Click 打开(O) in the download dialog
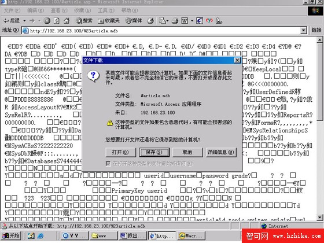 coord(120,152)
